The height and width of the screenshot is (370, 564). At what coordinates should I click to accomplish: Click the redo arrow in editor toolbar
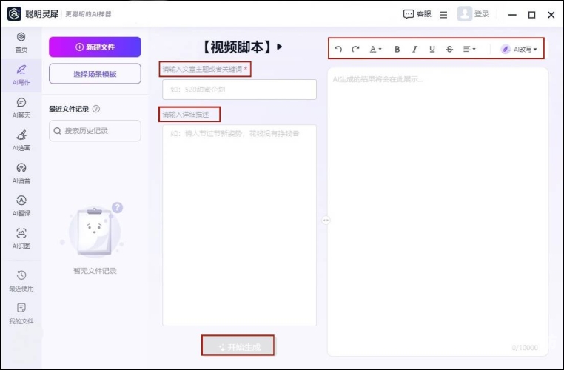(355, 49)
